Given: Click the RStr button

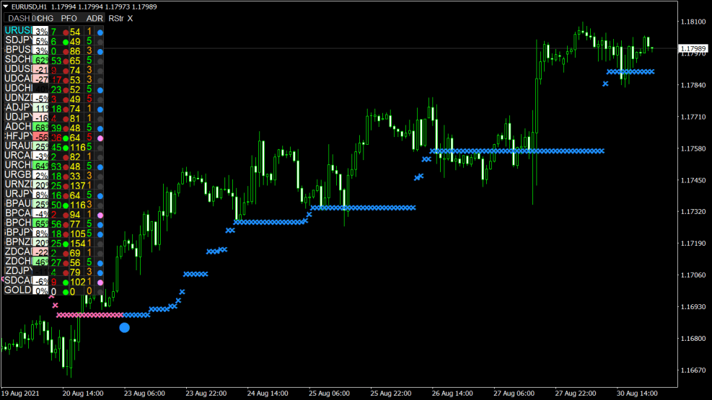Looking at the screenshot, I should pos(116,18).
